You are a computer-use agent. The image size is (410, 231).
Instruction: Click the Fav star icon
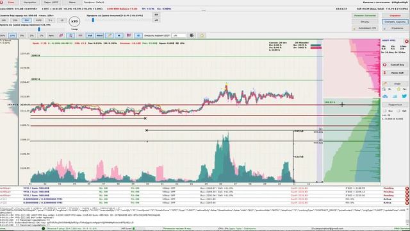tap(398, 89)
